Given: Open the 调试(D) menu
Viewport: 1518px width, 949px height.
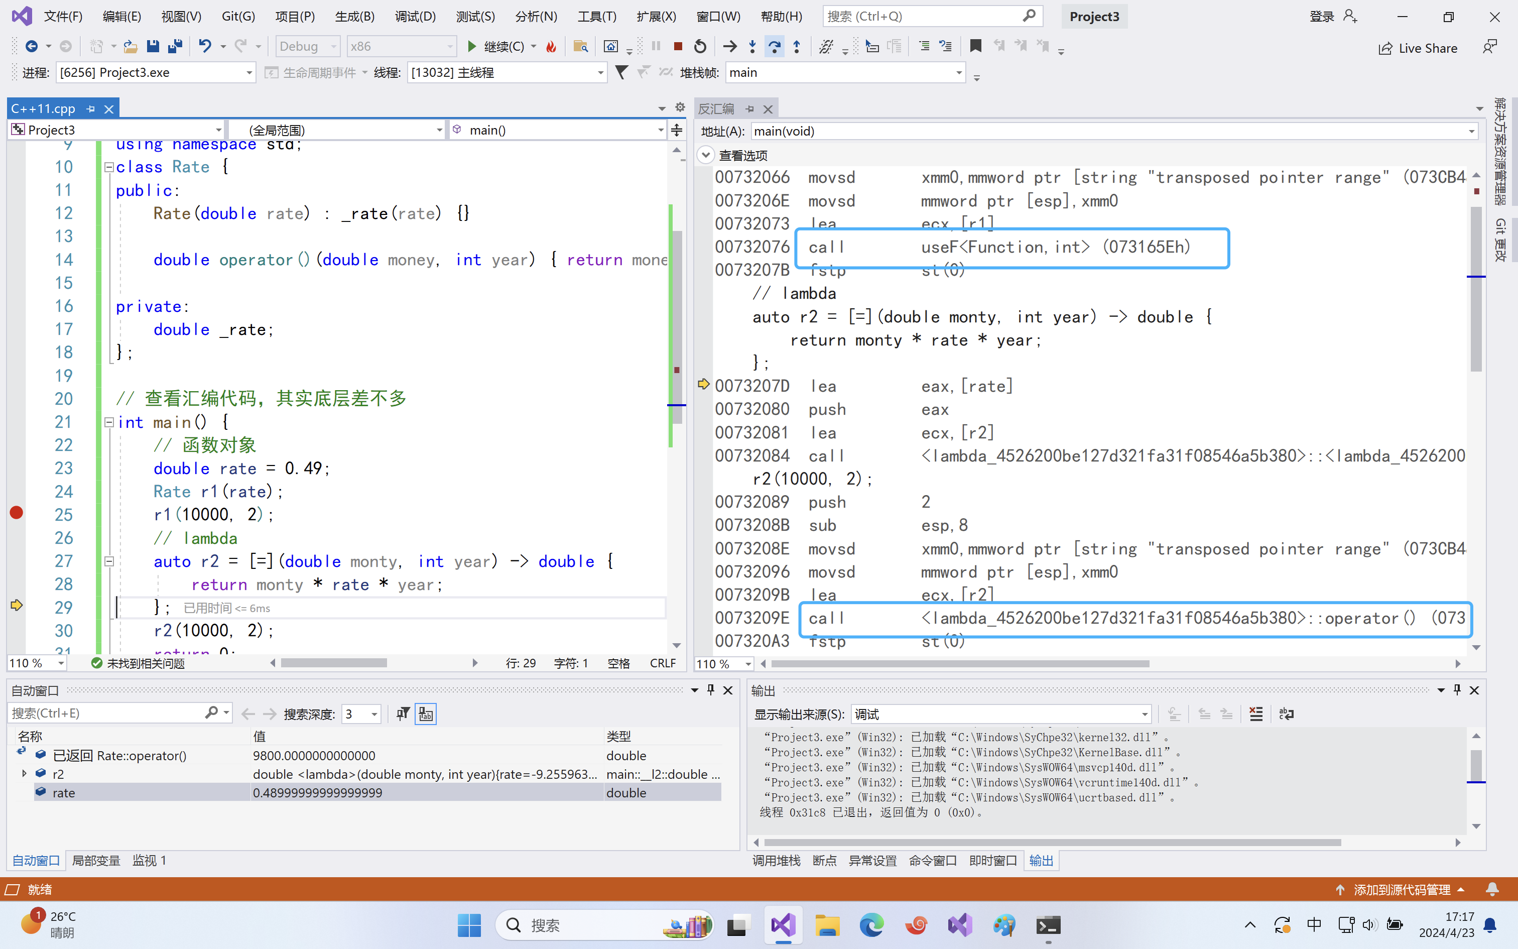Looking at the screenshot, I should [415, 16].
